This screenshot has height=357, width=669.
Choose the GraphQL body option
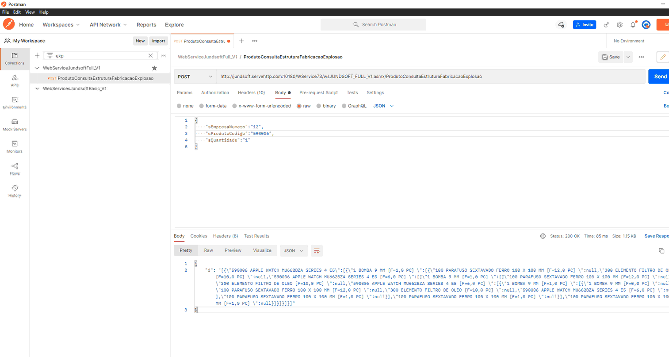(344, 106)
